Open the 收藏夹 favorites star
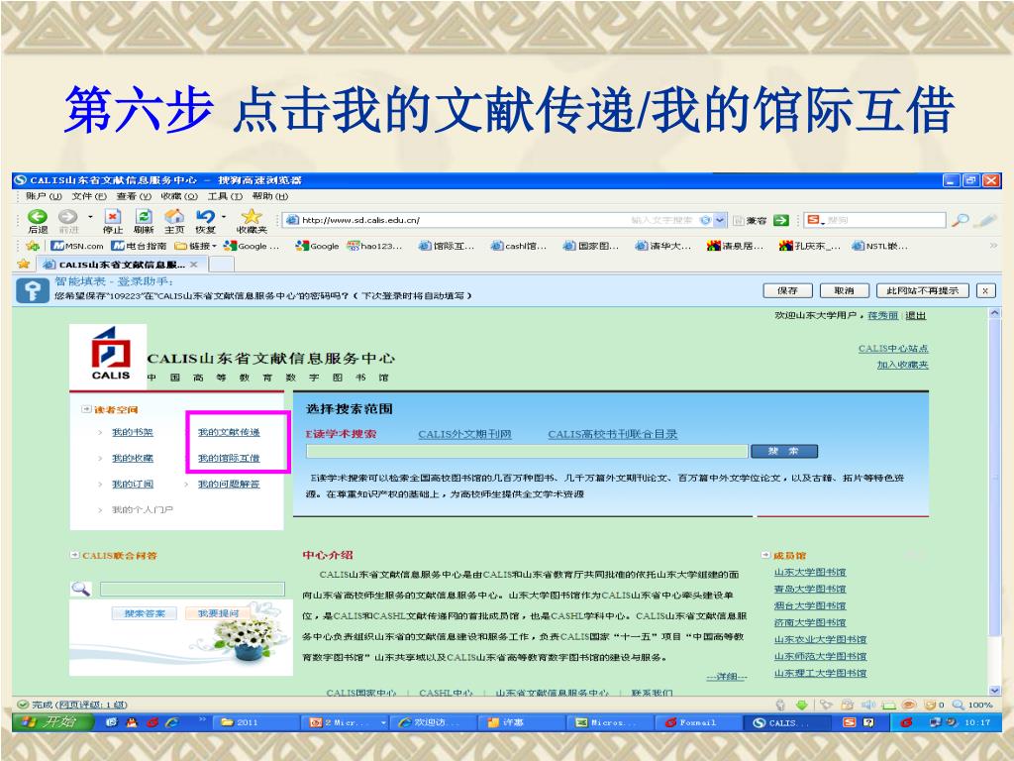Screen dimensions: 1014x761 (251, 217)
